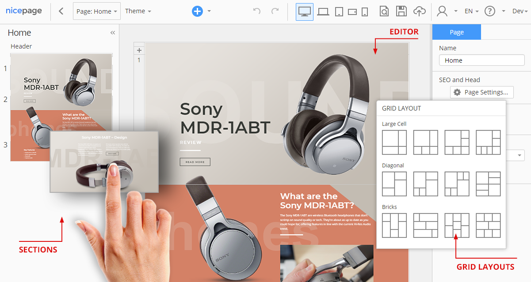
Task: Click the Diagonal group label
Action: (393, 165)
